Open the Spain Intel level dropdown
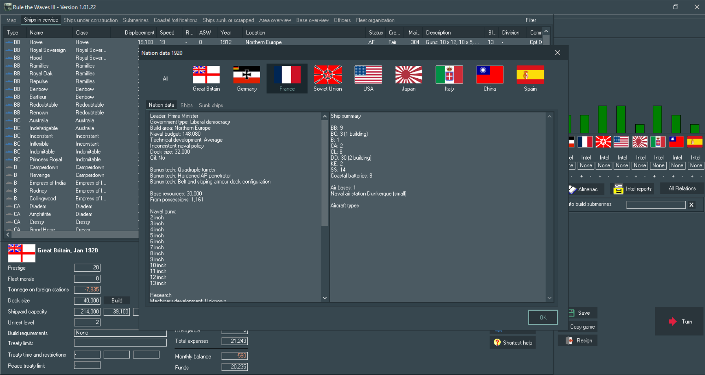 coord(695,165)
